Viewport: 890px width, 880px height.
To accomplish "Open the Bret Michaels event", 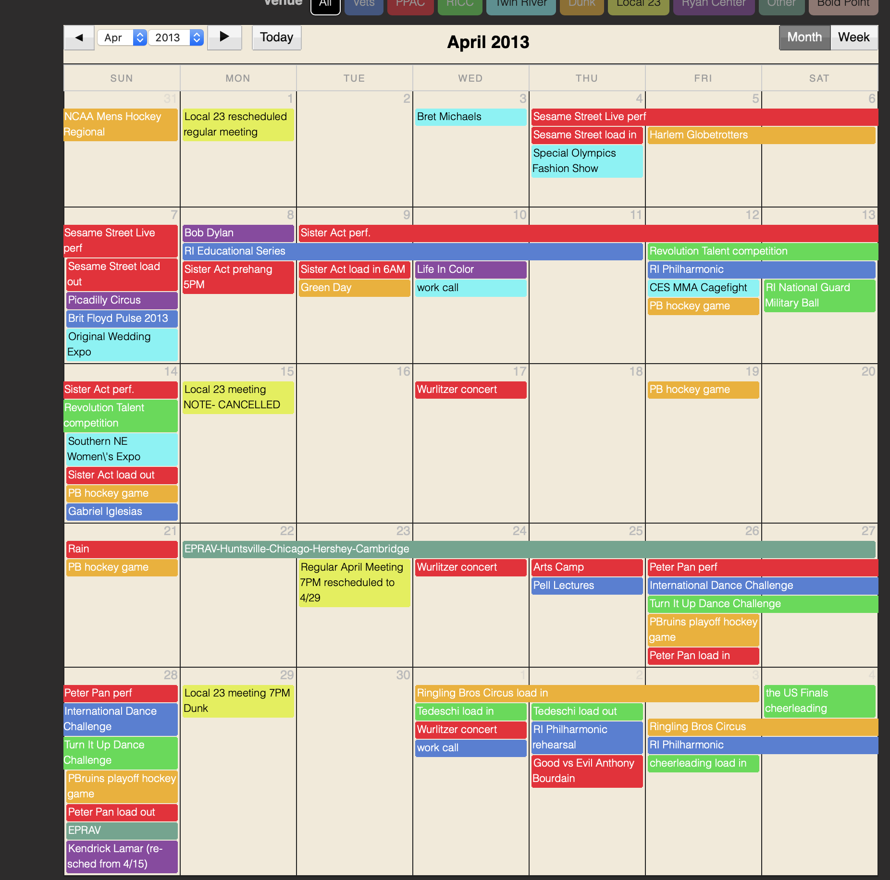I will [470, 117].
